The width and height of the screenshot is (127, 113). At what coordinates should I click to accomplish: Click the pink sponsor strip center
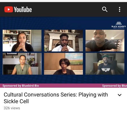(x=63, y=86)
